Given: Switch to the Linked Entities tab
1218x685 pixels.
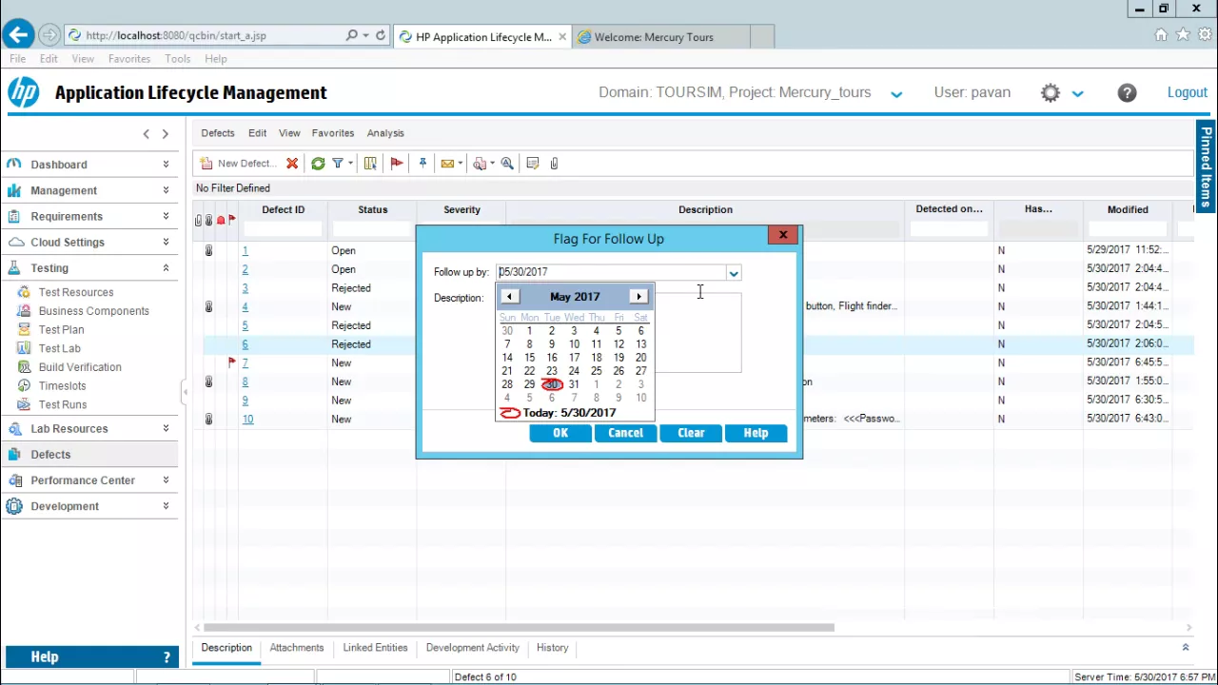Looking at the screenshot, I should coord(375,648).
